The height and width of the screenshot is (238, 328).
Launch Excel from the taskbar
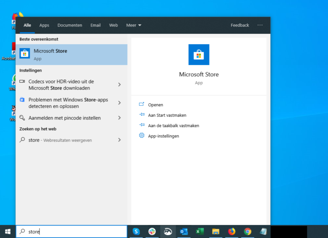point(200,232)
